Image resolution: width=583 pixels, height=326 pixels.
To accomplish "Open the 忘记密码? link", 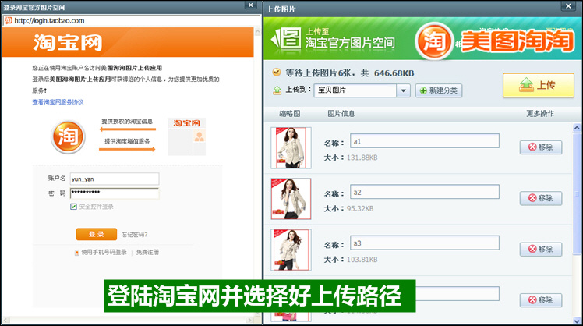I will (x=134, y=235).
